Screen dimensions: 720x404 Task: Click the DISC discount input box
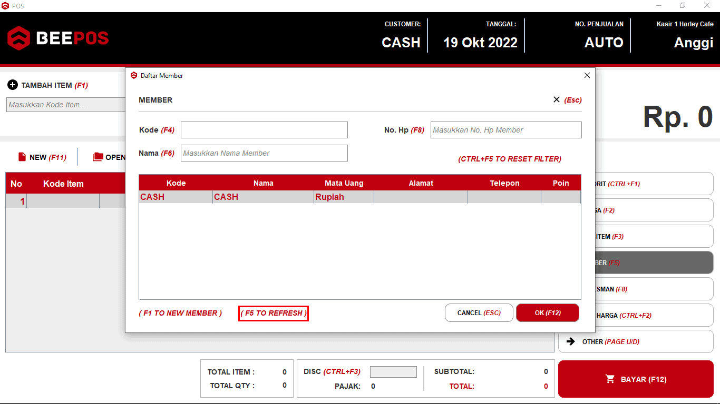point(393,372)
